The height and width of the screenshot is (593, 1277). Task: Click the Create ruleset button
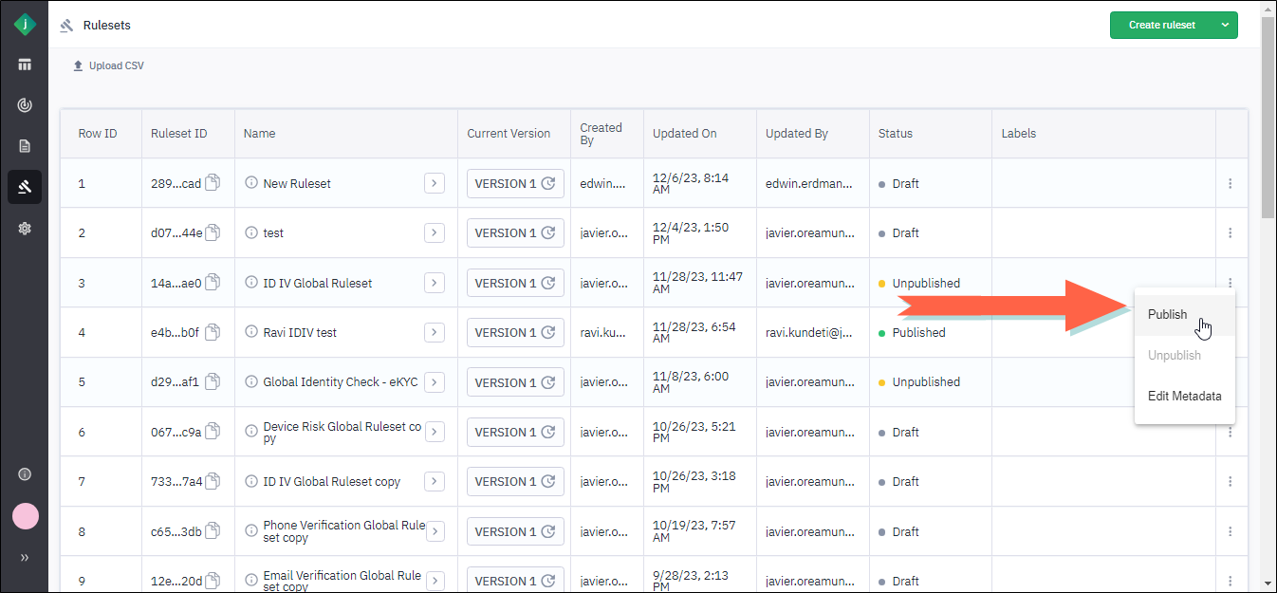[x=1161, y=25]
